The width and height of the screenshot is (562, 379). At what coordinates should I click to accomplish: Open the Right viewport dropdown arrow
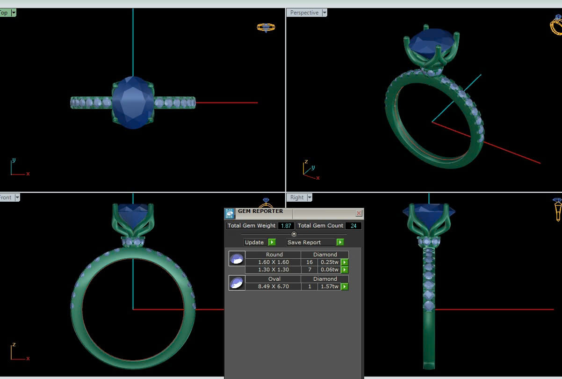point(309,197)
